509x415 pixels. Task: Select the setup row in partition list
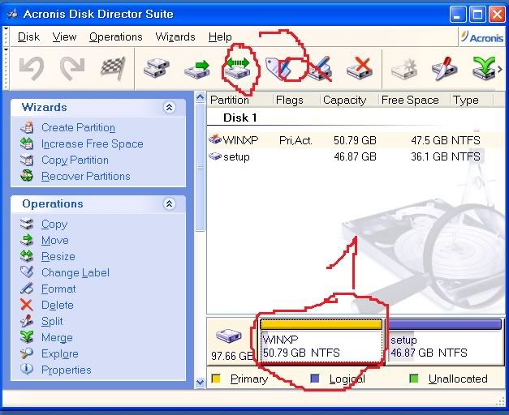point(355,156)
